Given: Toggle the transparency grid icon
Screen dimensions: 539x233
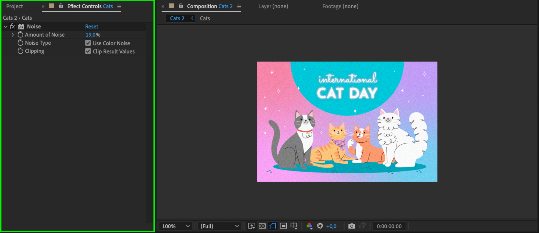Looking at the screenshot, I should [x=262, y=226].
